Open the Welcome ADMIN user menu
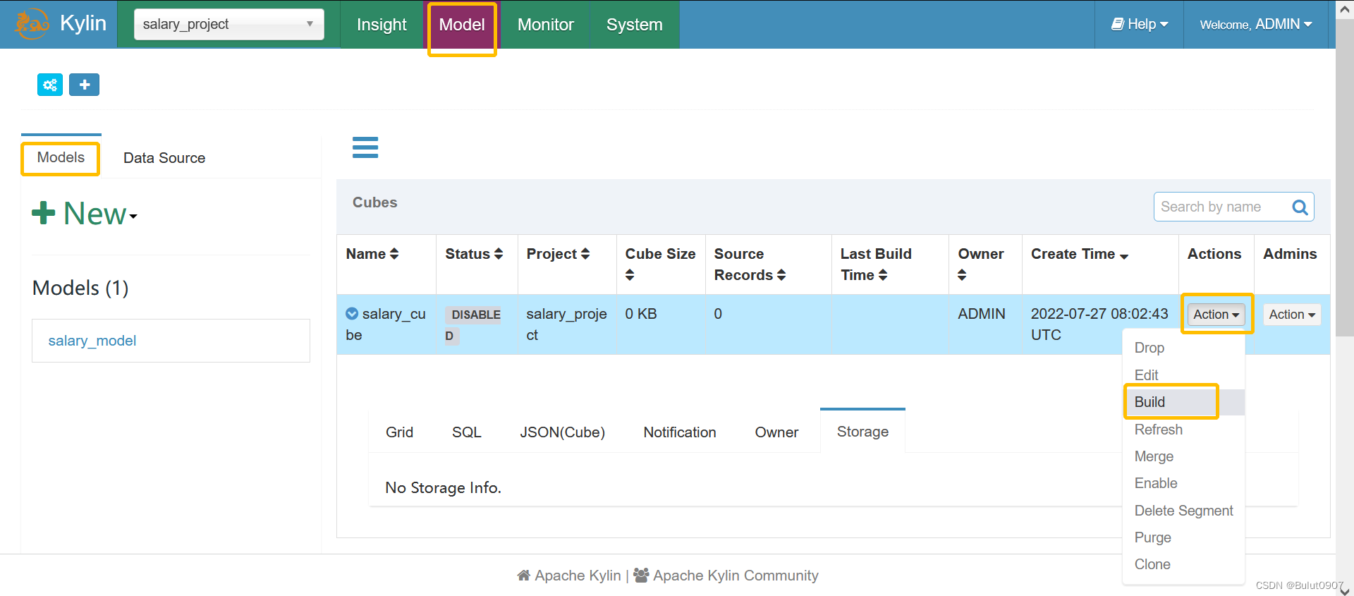This screenshot has width=1354, height=596. pos(1256,24)
